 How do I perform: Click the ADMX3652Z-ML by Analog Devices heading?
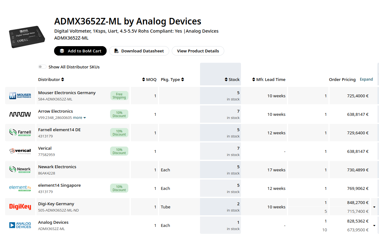tap(128, 21)
